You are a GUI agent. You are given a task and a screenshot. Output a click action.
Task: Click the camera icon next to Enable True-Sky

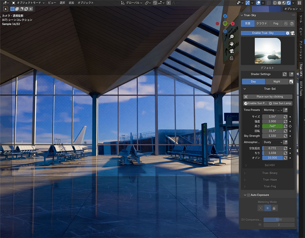click(x=292, y=33)
